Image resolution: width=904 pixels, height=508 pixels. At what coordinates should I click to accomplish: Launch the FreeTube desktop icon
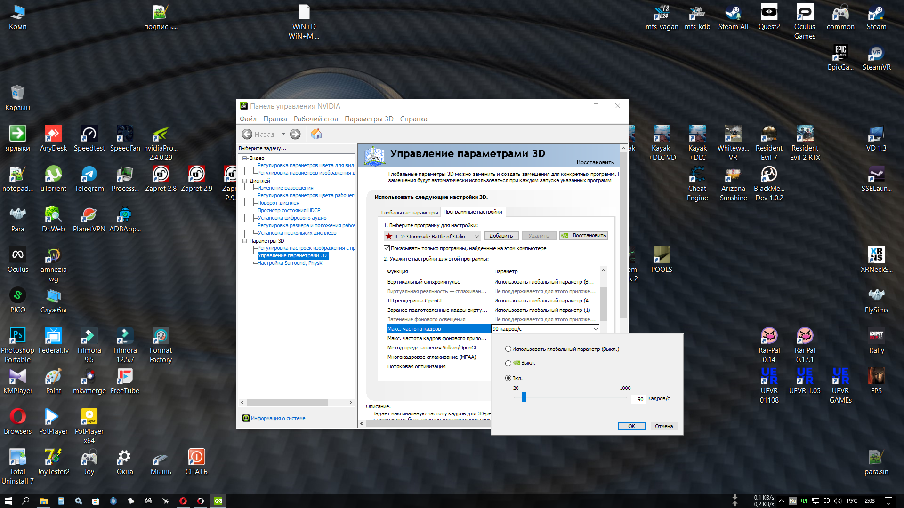click(x=125, y=381)
